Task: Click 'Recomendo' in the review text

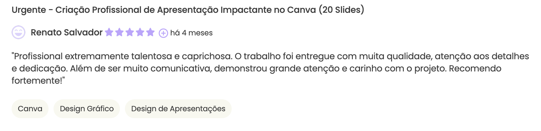Action: click(x=475, y=68)
